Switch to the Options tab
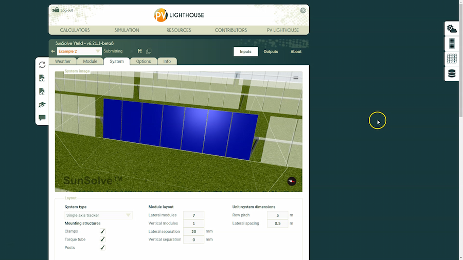This screenshot has height=260, width=463. click(144, 61)
